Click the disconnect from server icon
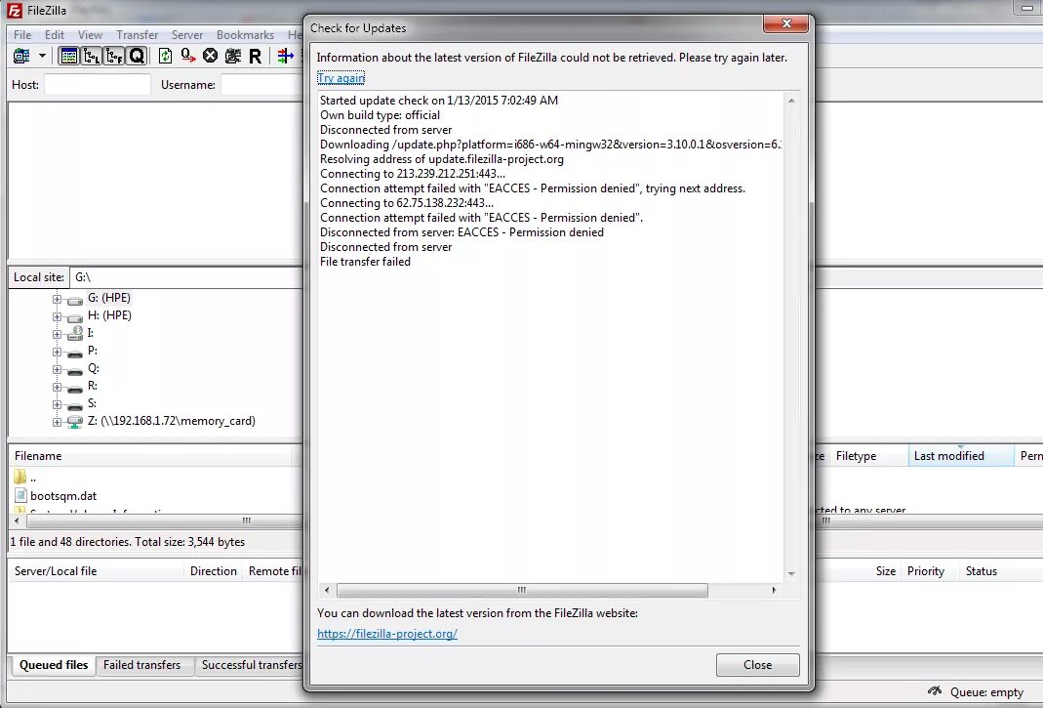The image size is (1043, 708). (x=233, y=56)
